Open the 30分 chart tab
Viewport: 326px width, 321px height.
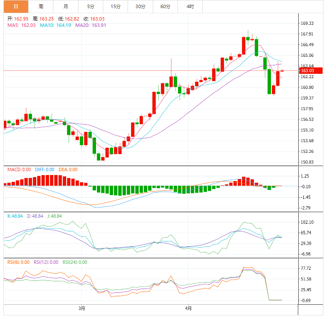tap(140, 6)
